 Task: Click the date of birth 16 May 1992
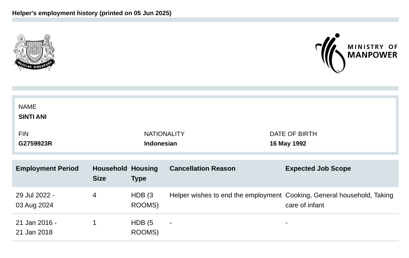288,144
